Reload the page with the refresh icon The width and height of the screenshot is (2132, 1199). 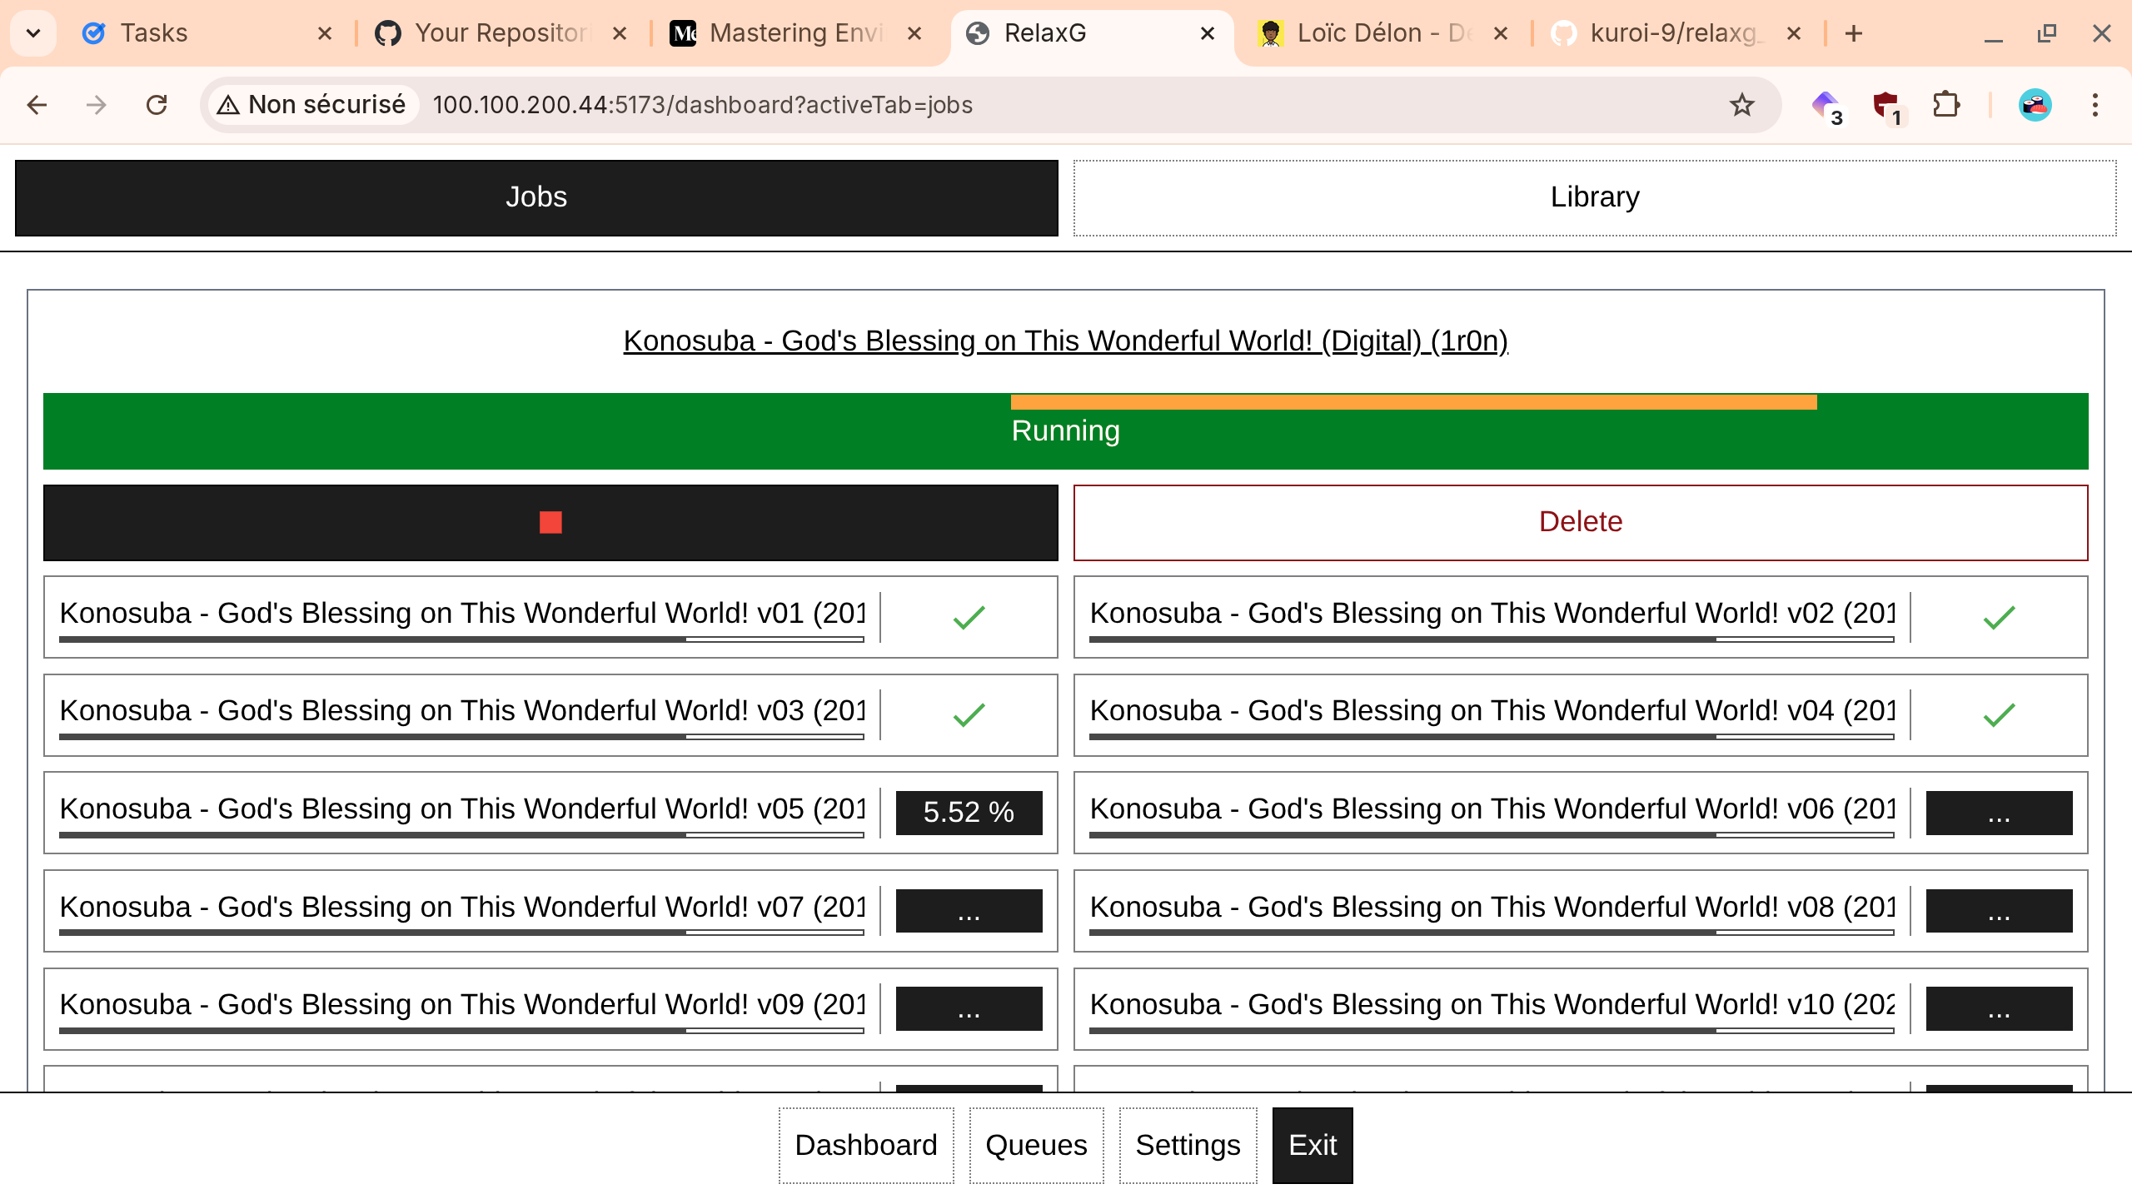(157, 105)
